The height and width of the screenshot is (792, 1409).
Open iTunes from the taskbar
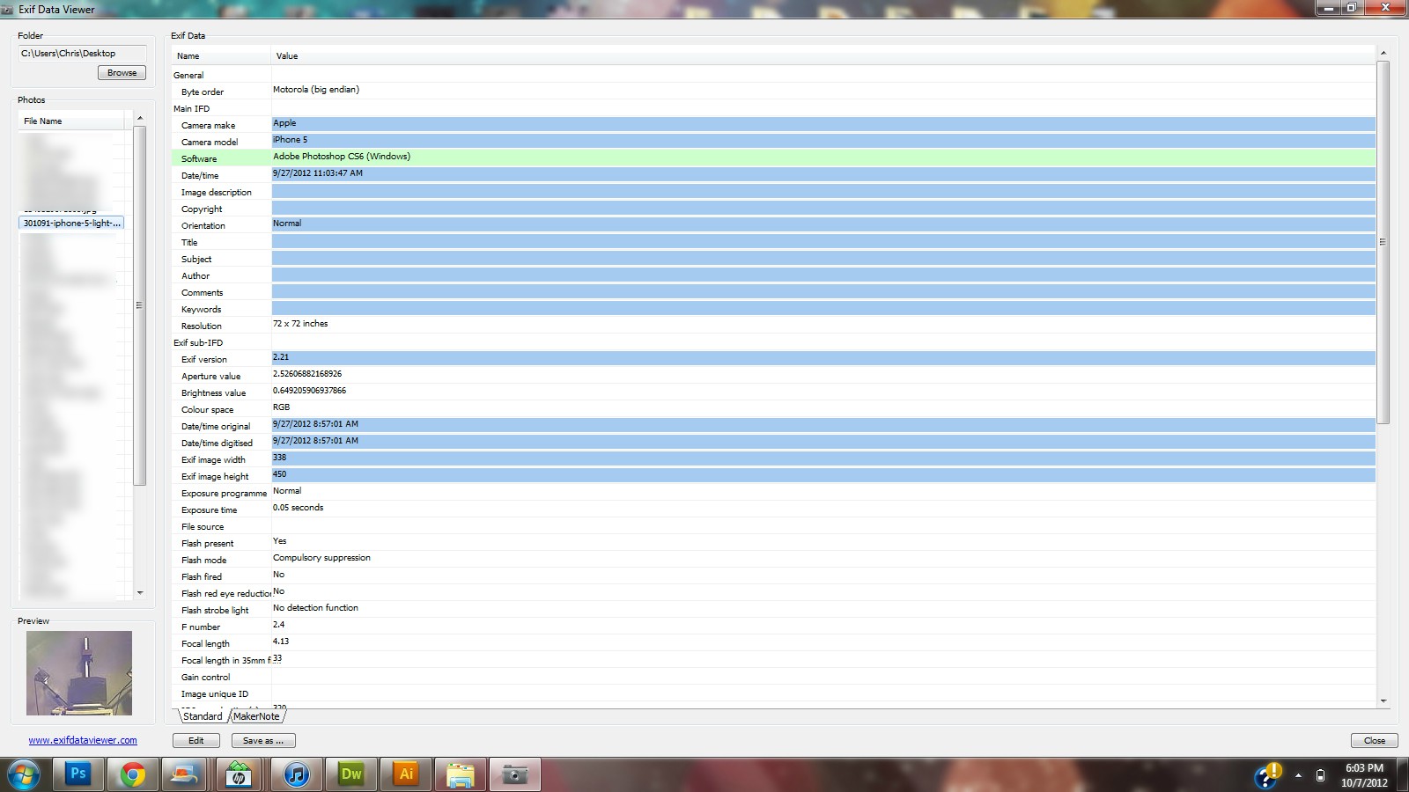tap(297, 774)
